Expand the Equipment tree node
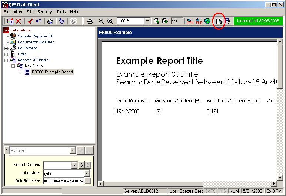 [6, 48]
